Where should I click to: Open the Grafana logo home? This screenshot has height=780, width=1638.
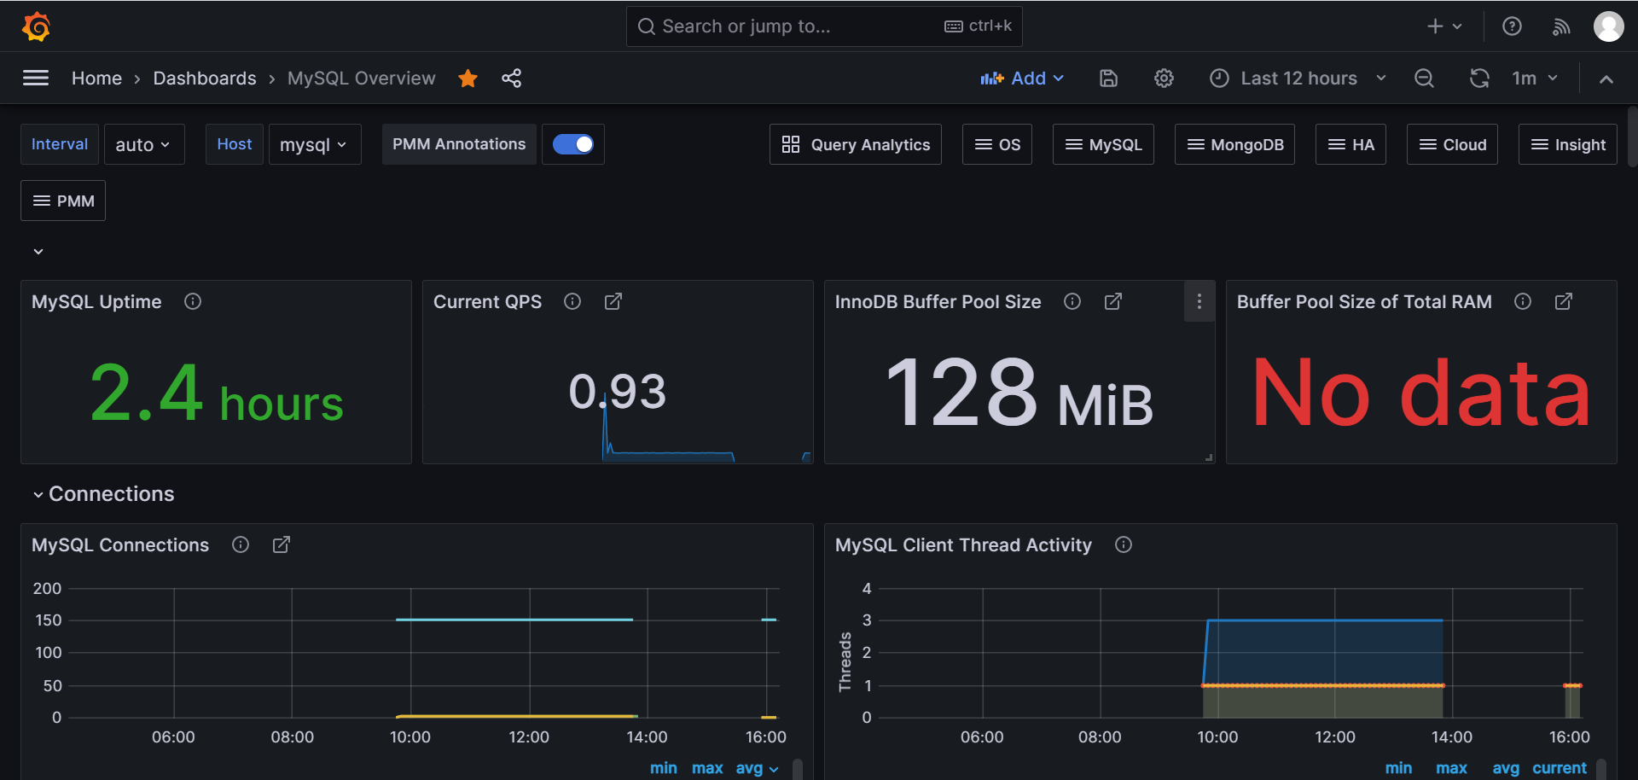(x=36, y=26)
